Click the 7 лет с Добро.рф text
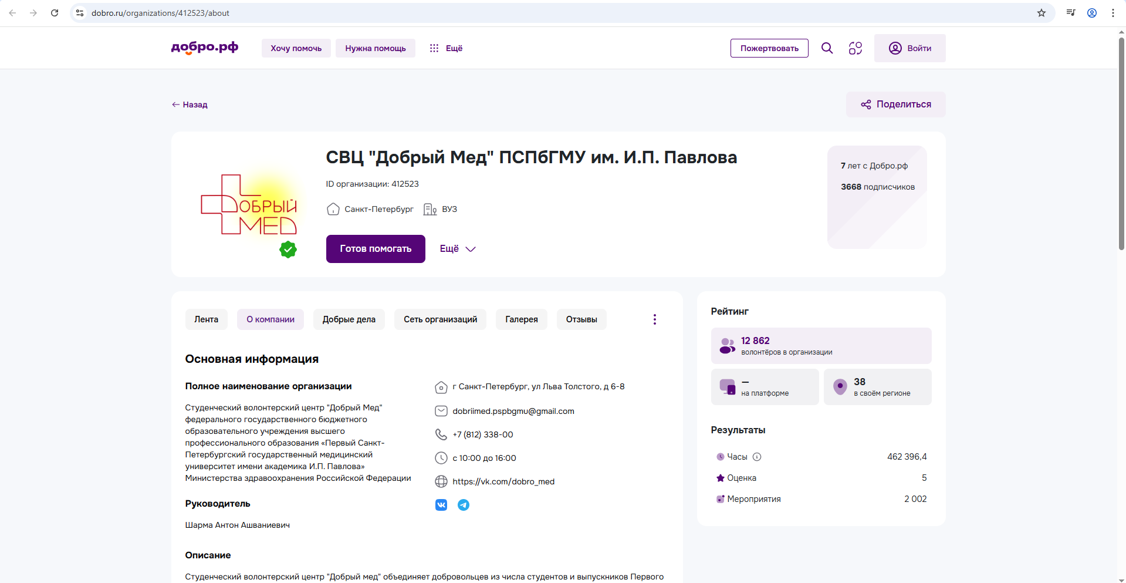 point(874,166)
